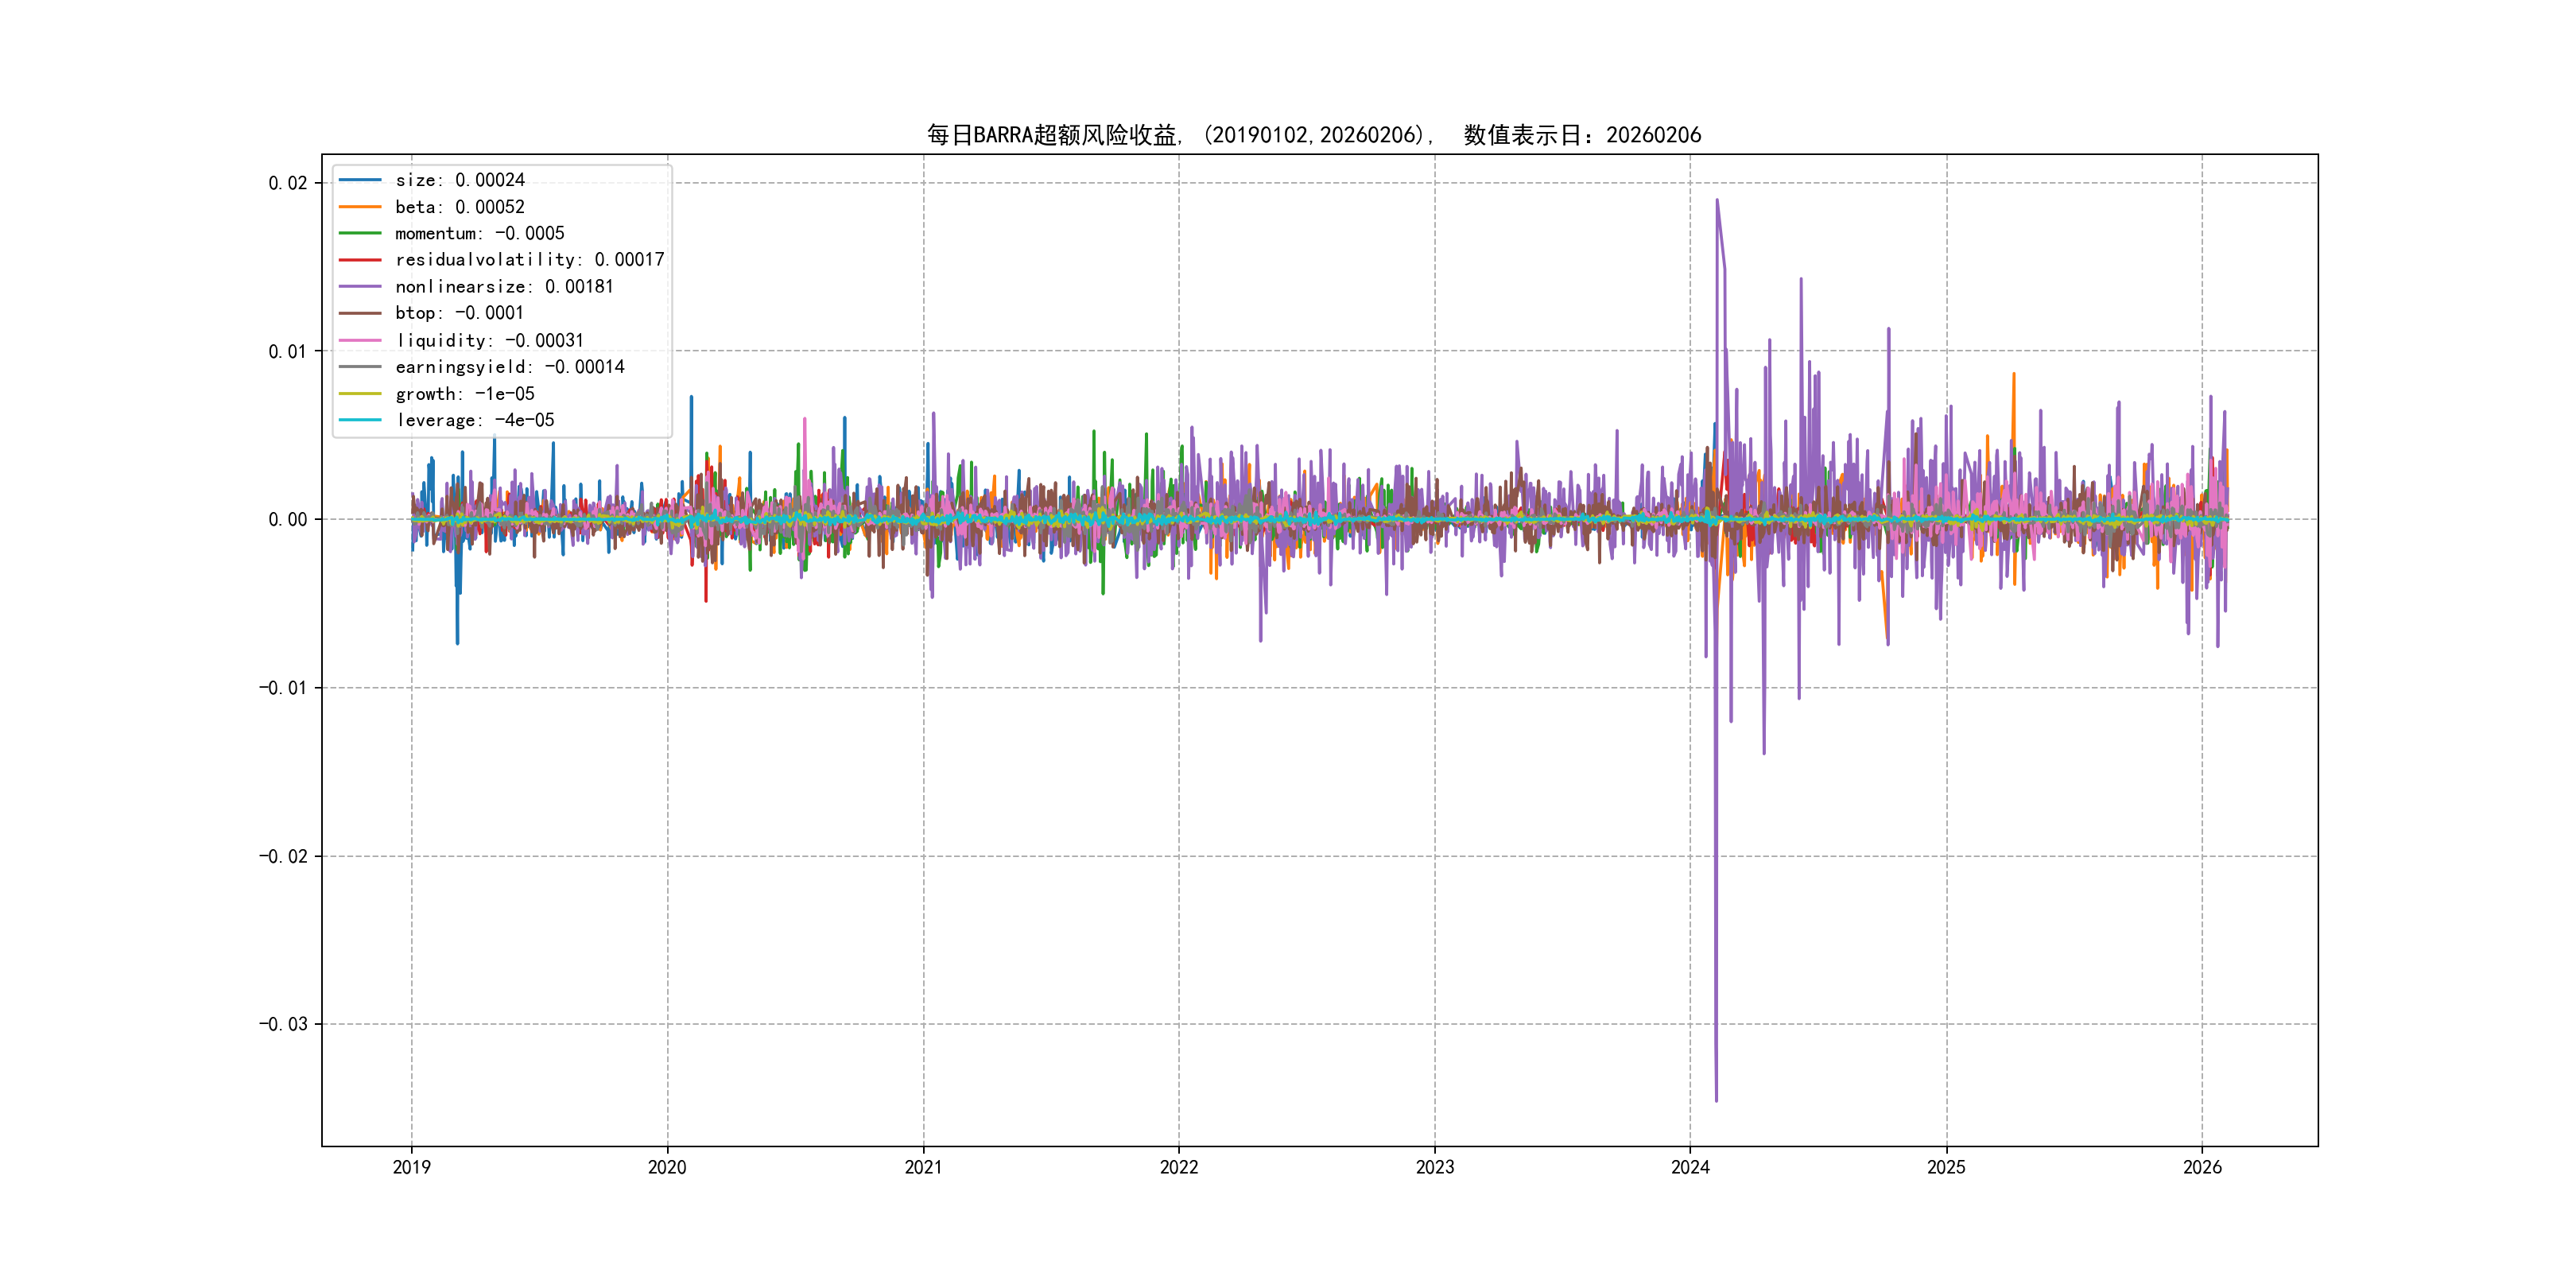
Task: Click the 2024 x-axis tick label
Action: coord(1690,1167)
